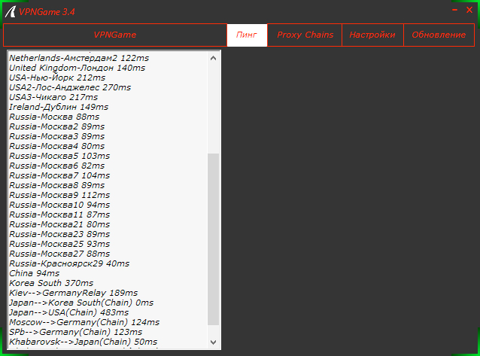Choose Russia-Москва8 89ms entry
The height and width of the screenshot is (356, 480).
tap(57, 185)
